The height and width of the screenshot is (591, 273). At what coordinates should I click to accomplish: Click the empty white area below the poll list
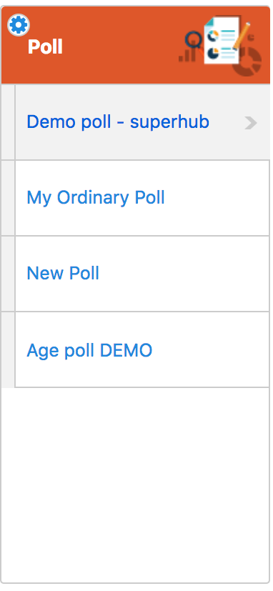pyautogui.click(x=135, y=485)
